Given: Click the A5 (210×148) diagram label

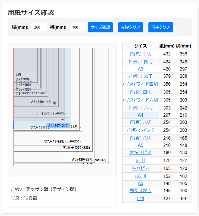Looking at the screenshot, I should 41,102.
